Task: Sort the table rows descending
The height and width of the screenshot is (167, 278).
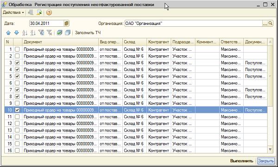Action: [33, 33]
